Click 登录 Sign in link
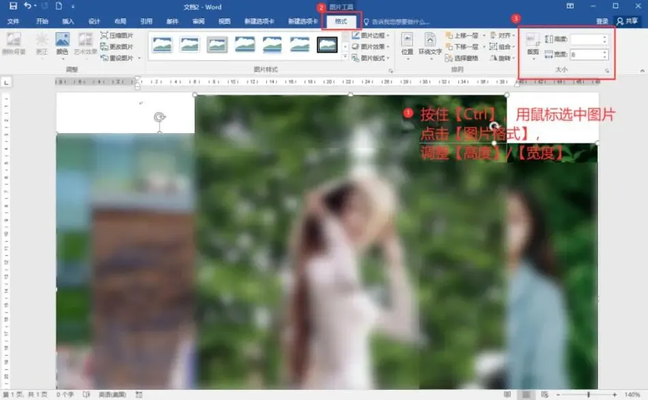Image resolution: width=648 pixels, height=400 pixels. (602, 21)
